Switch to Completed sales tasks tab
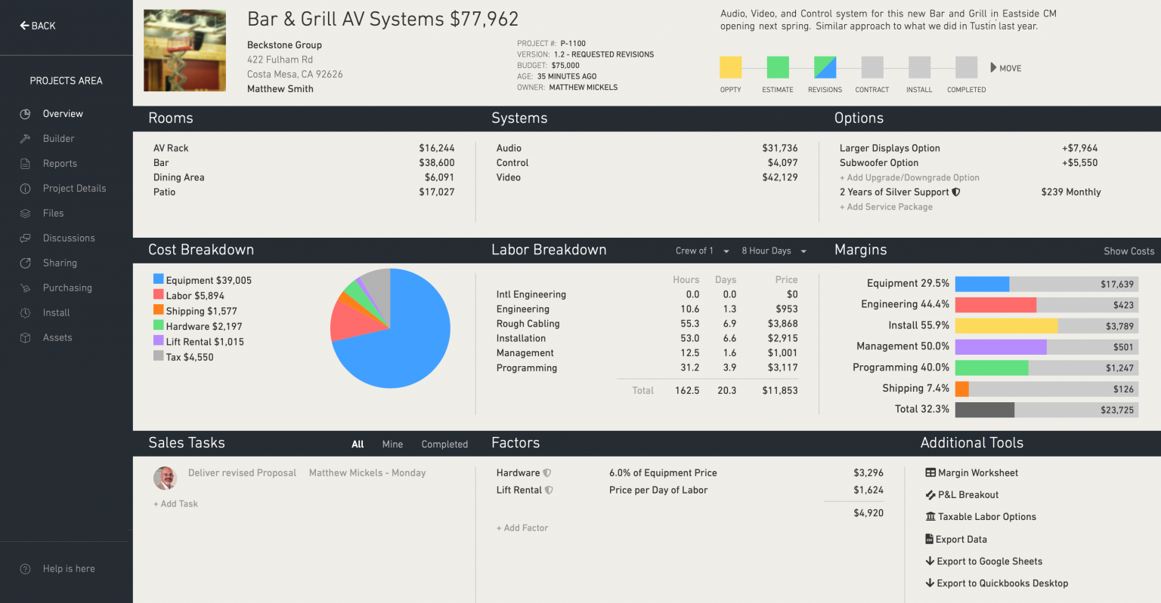1161x603 pixels. pos(444,445)
